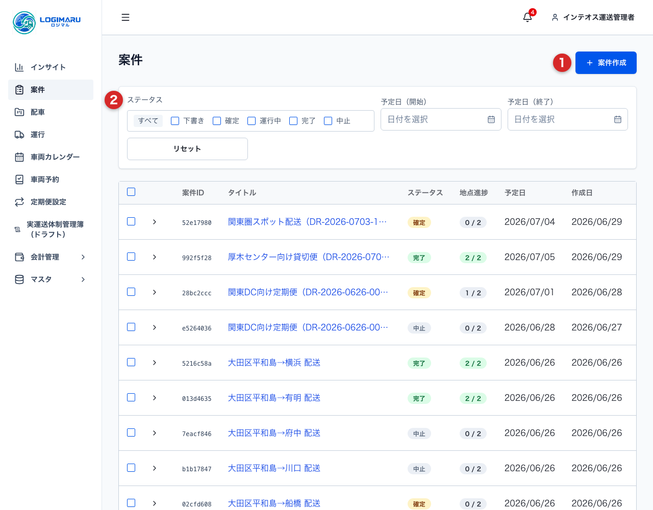This screenshot has height=510, width=653.
Task: Click calendar icon in 予定日（開始） field
Action: point(491,119)
